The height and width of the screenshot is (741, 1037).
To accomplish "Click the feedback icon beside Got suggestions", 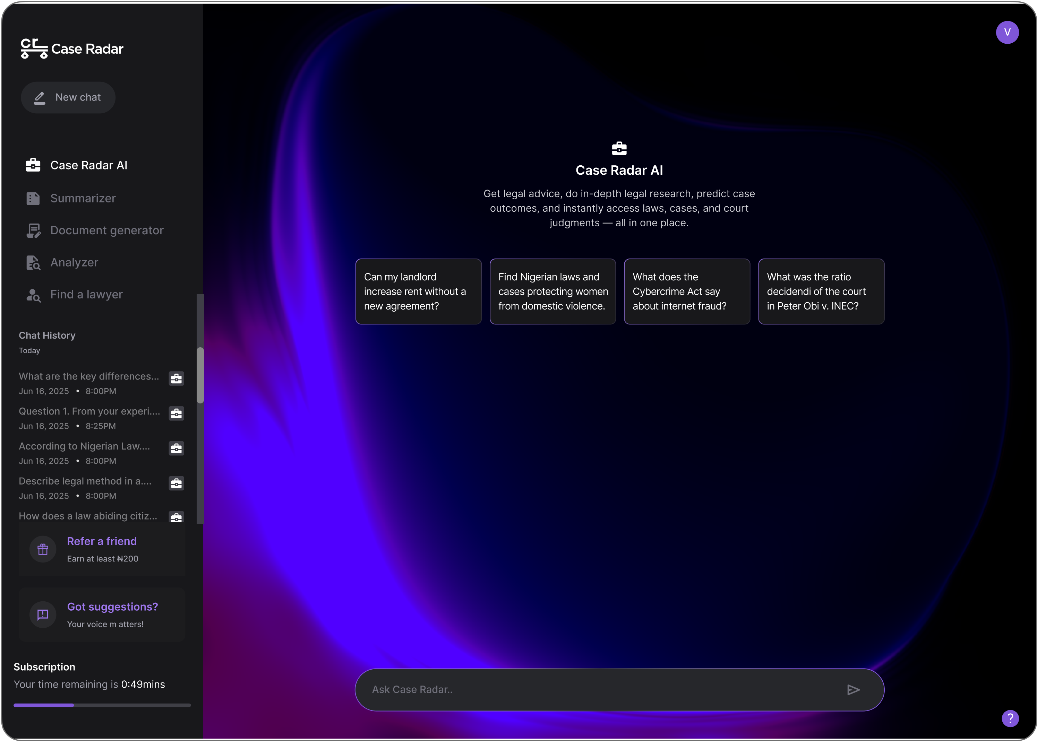I will [43, 614].
